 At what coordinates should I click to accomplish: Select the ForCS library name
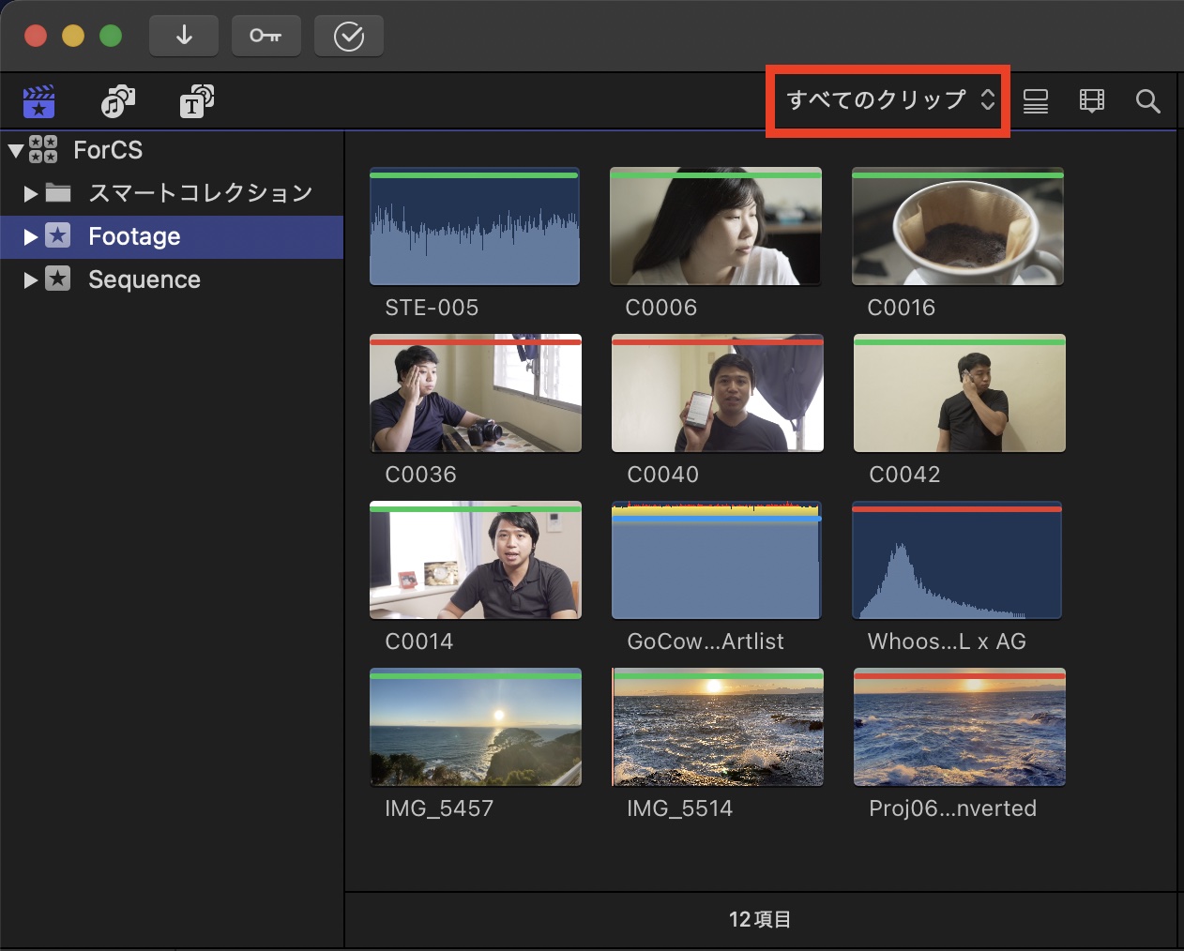pos(108,150)
